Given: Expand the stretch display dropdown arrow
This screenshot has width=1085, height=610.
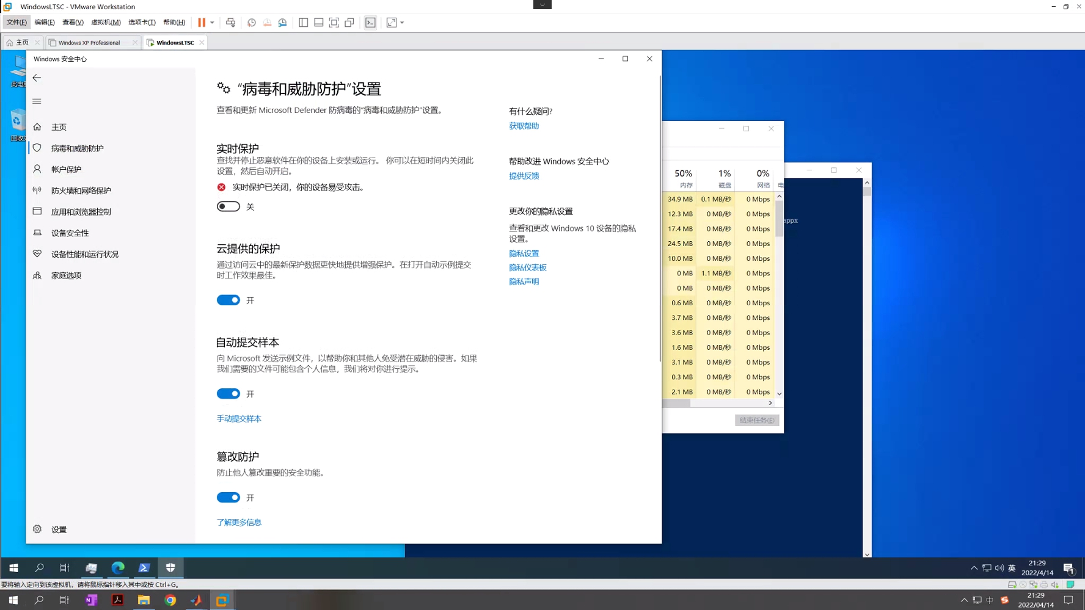Looking at the screenshot, I should click(402, 23).
